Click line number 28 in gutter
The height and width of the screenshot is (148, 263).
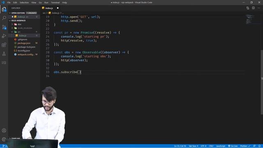48,52
